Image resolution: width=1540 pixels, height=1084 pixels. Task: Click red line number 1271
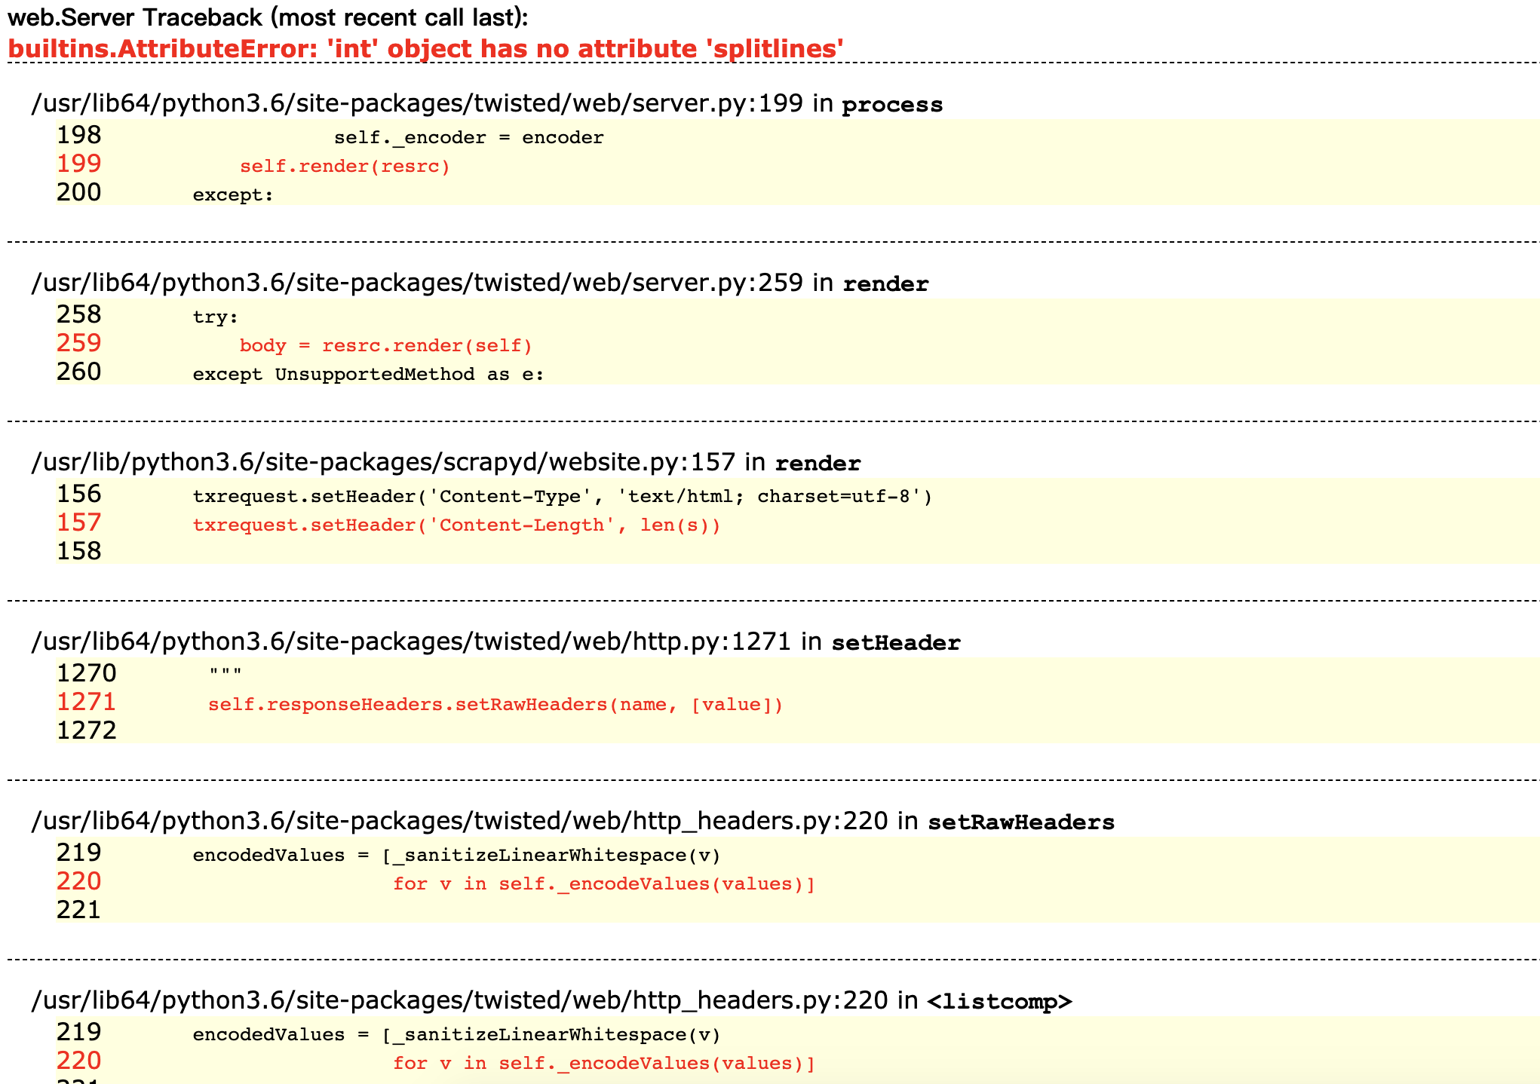tap(86, 702)
